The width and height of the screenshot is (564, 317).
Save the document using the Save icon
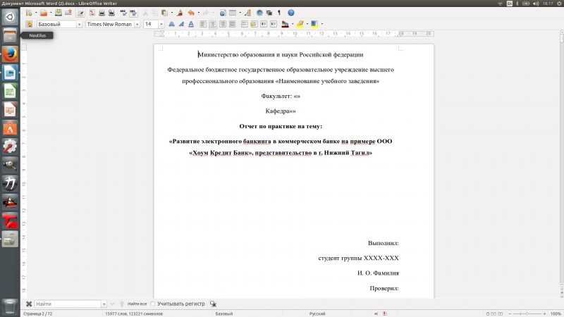point(58,13)
